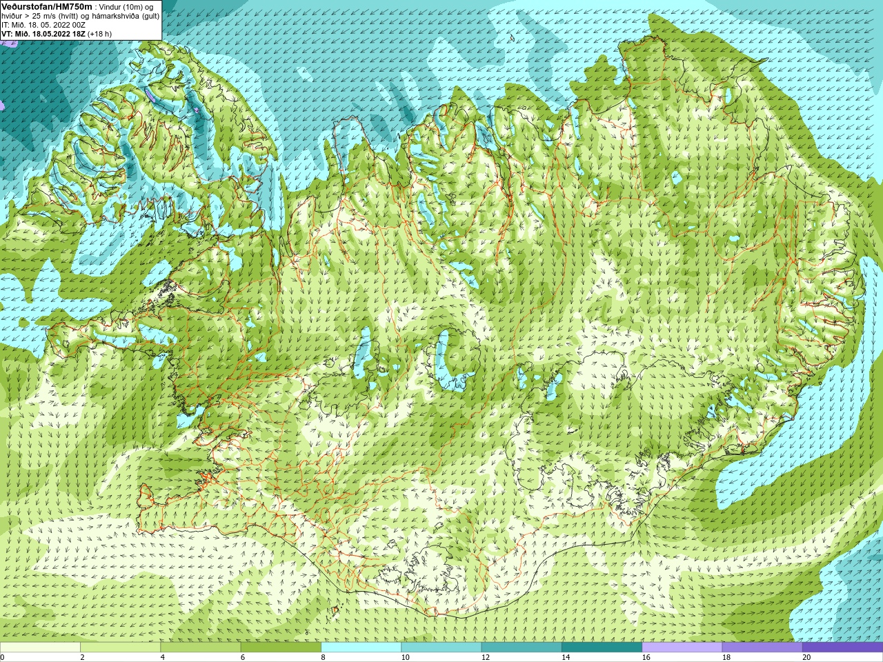Click the light lavender 16–18 m/s legend swatch
Screen dimensions: 883x662
coord(682,648)
